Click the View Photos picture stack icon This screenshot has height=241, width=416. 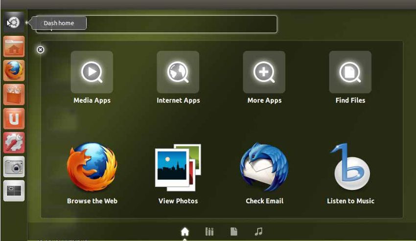(178, 168)
